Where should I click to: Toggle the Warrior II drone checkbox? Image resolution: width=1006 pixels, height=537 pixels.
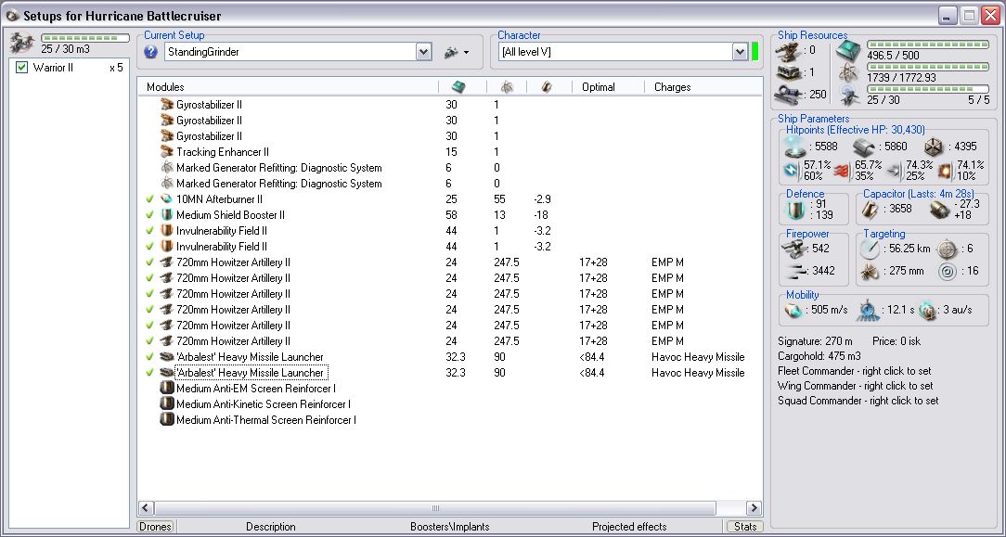click(x=22, y=68)
